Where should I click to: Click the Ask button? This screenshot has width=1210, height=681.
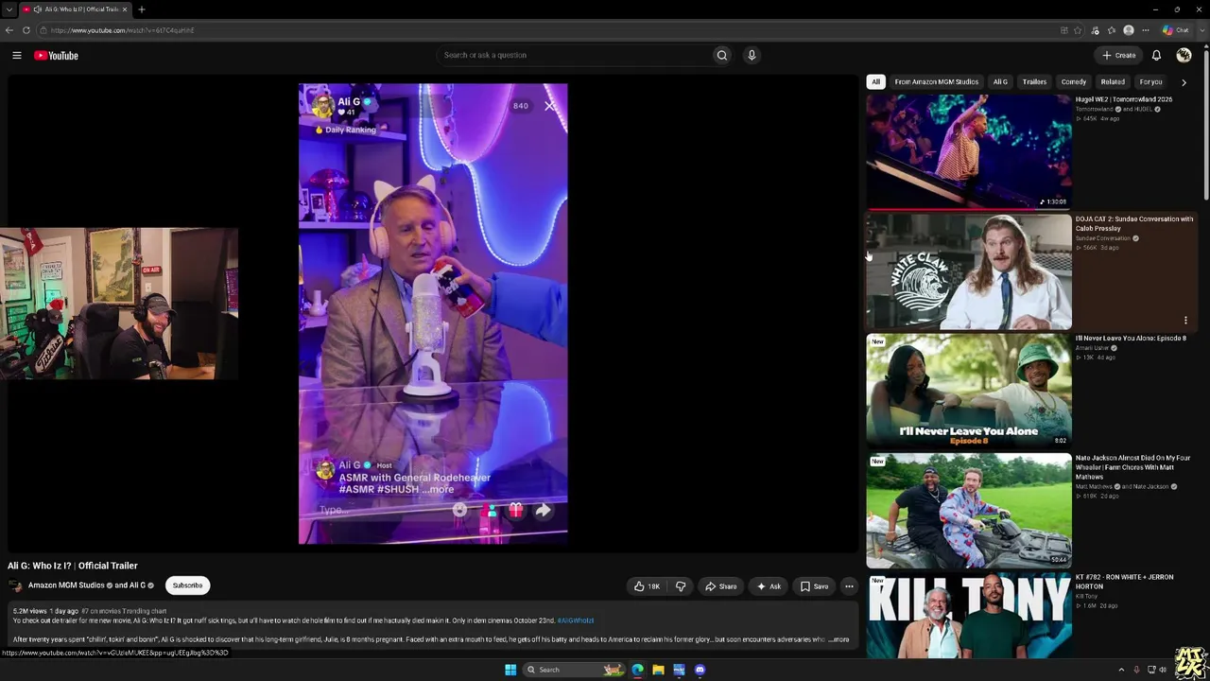point(769,586)
